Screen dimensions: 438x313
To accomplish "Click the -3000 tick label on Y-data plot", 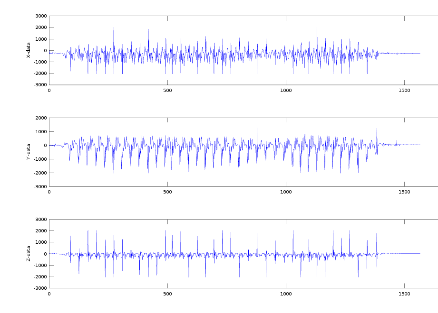I will [x=40, y=186].
